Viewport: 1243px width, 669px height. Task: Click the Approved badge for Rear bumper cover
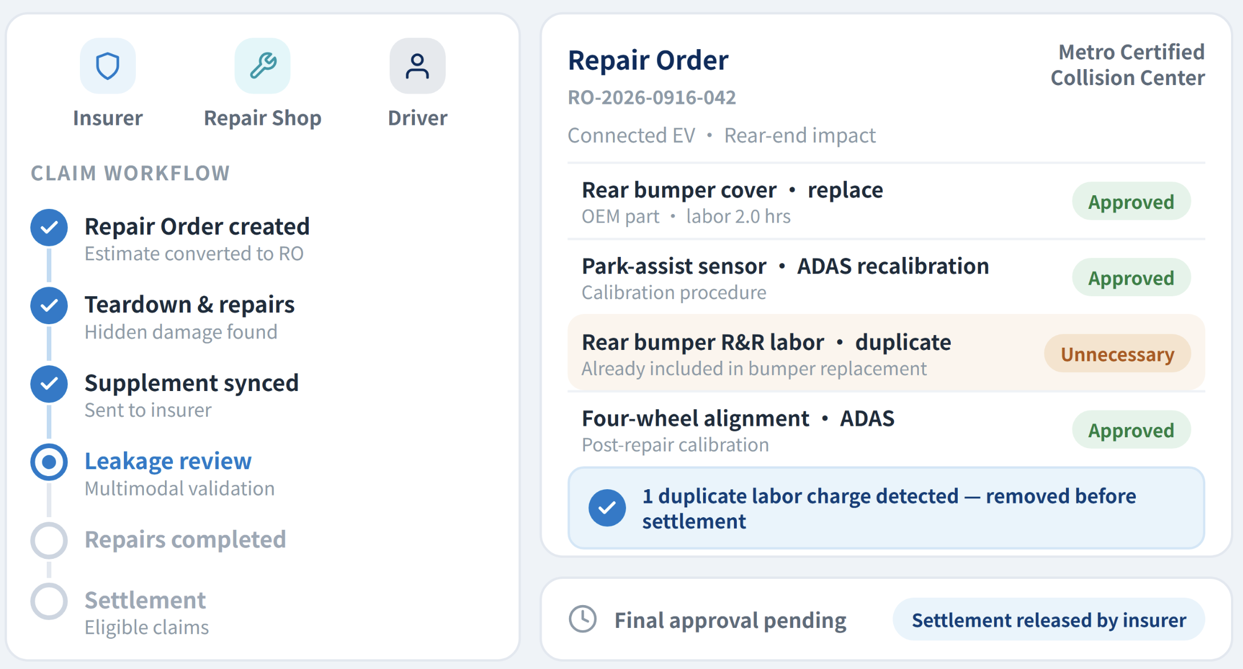1131,201
